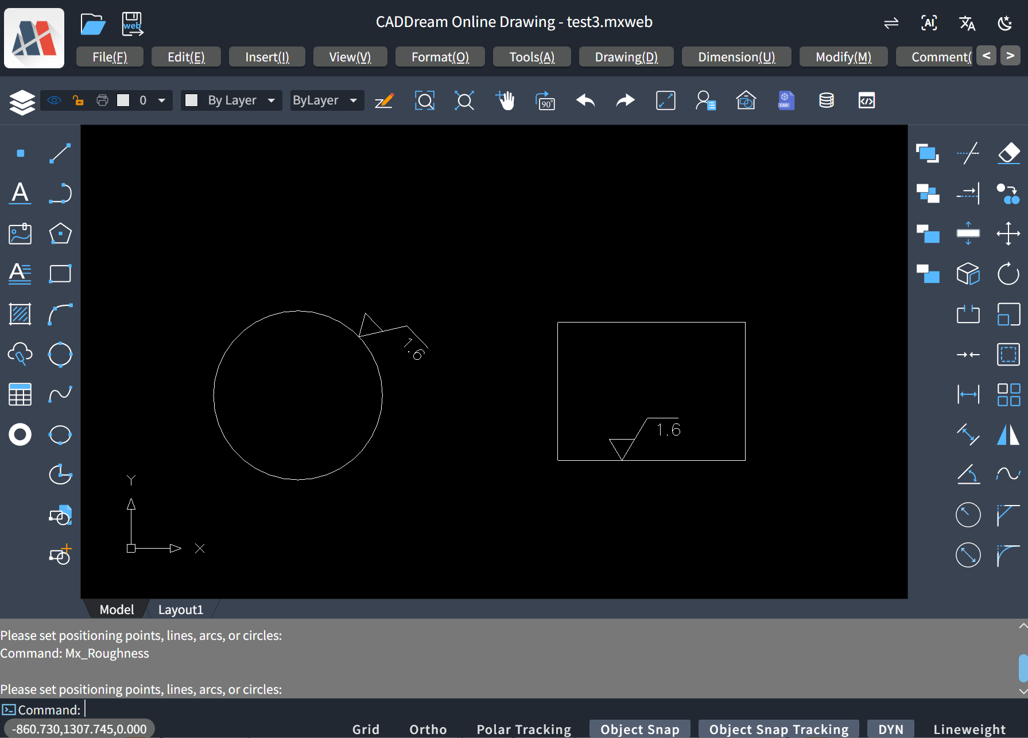Image resolution: width=1028 pixels, height=738 pixels.
Task: Click the Mirror tool icon
Action: pyautogui.click(x=1008, y=434)
